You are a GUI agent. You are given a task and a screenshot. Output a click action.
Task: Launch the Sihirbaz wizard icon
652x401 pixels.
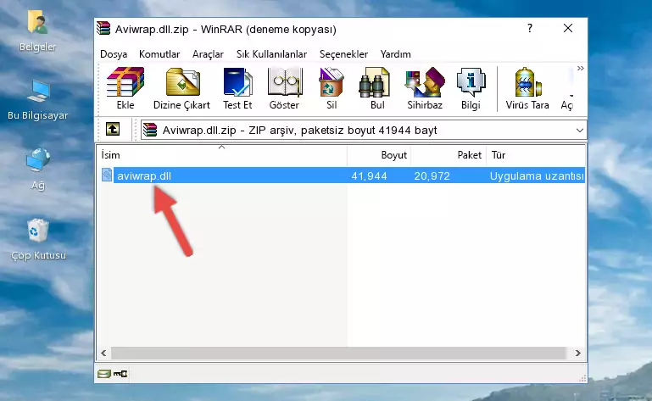click(x=425, y=88)
